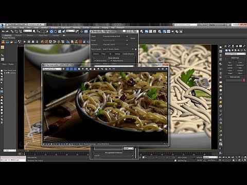The width and height of the screenshot is (247, 185).
Task: Click the Sphere primitive button
Action: click(x=230, y=65)
